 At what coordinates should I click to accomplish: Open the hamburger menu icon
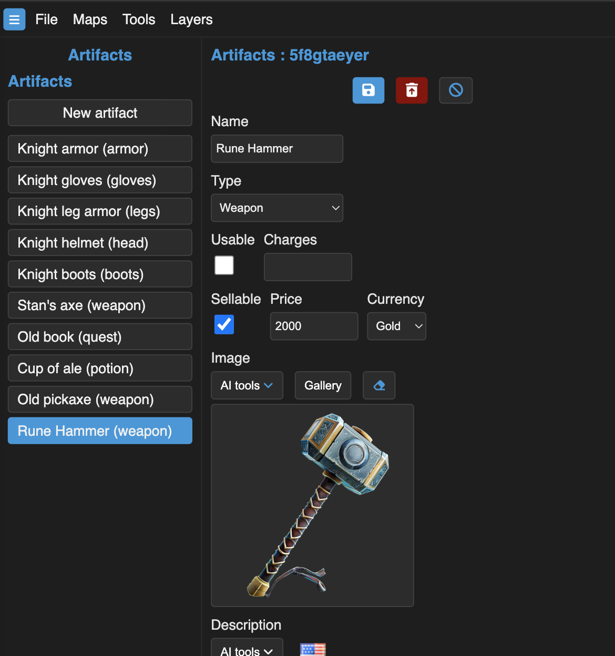pyautogui.click(x=14, y=19)
